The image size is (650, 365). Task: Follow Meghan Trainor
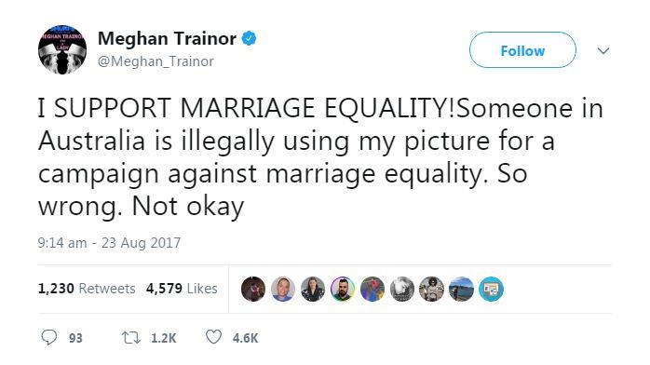[x=522, y=50]
